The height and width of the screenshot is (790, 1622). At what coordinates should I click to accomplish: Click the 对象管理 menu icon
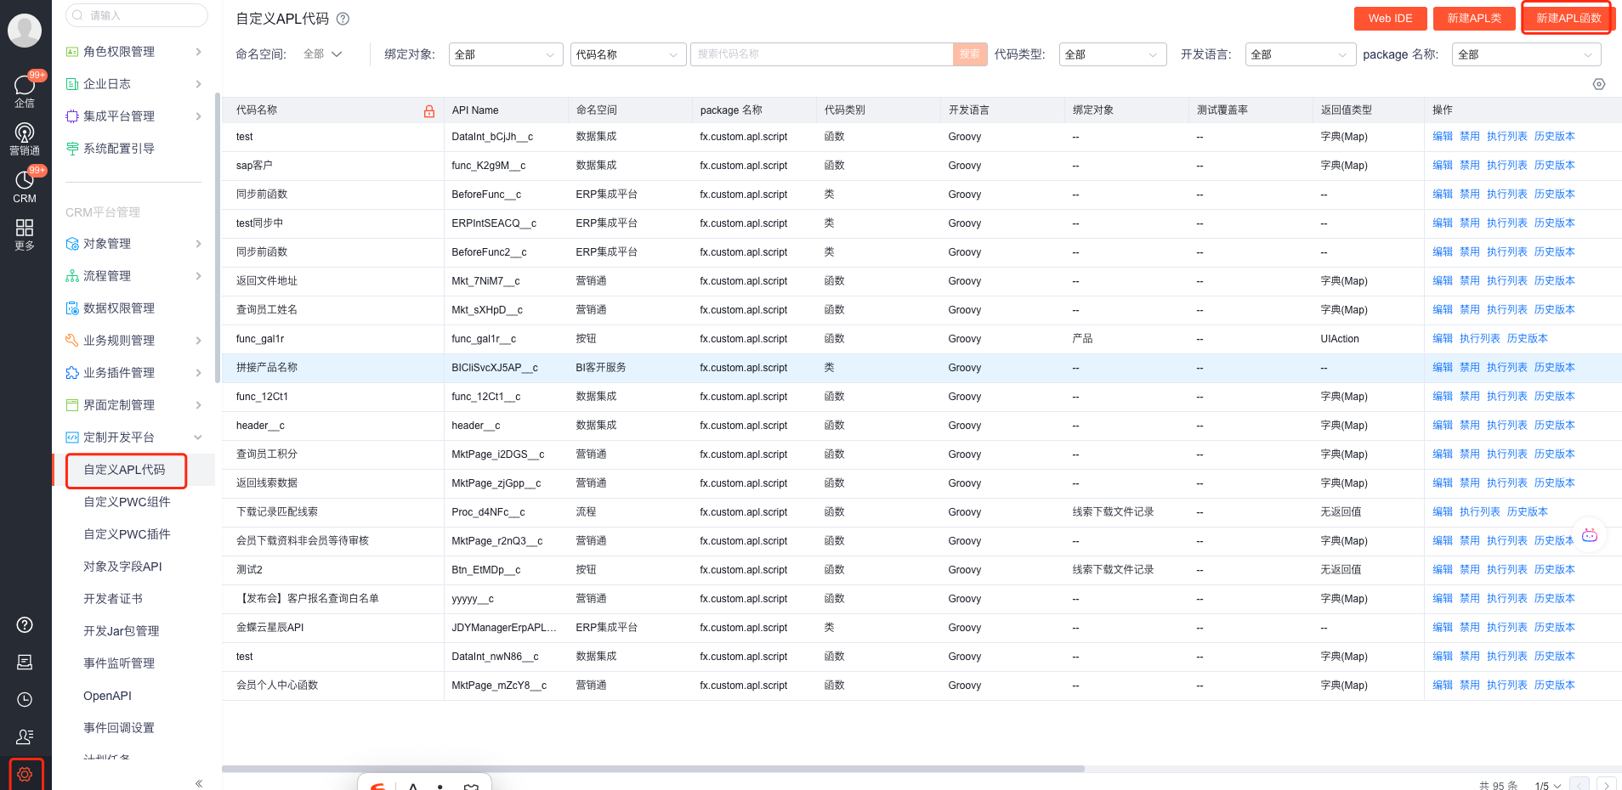point(72,244)
